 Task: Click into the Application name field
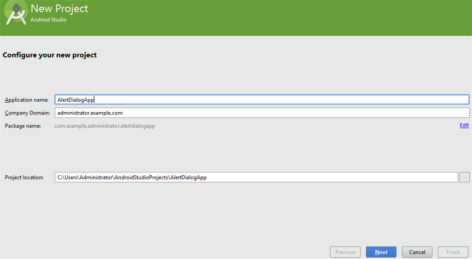(x=262, y=100)
